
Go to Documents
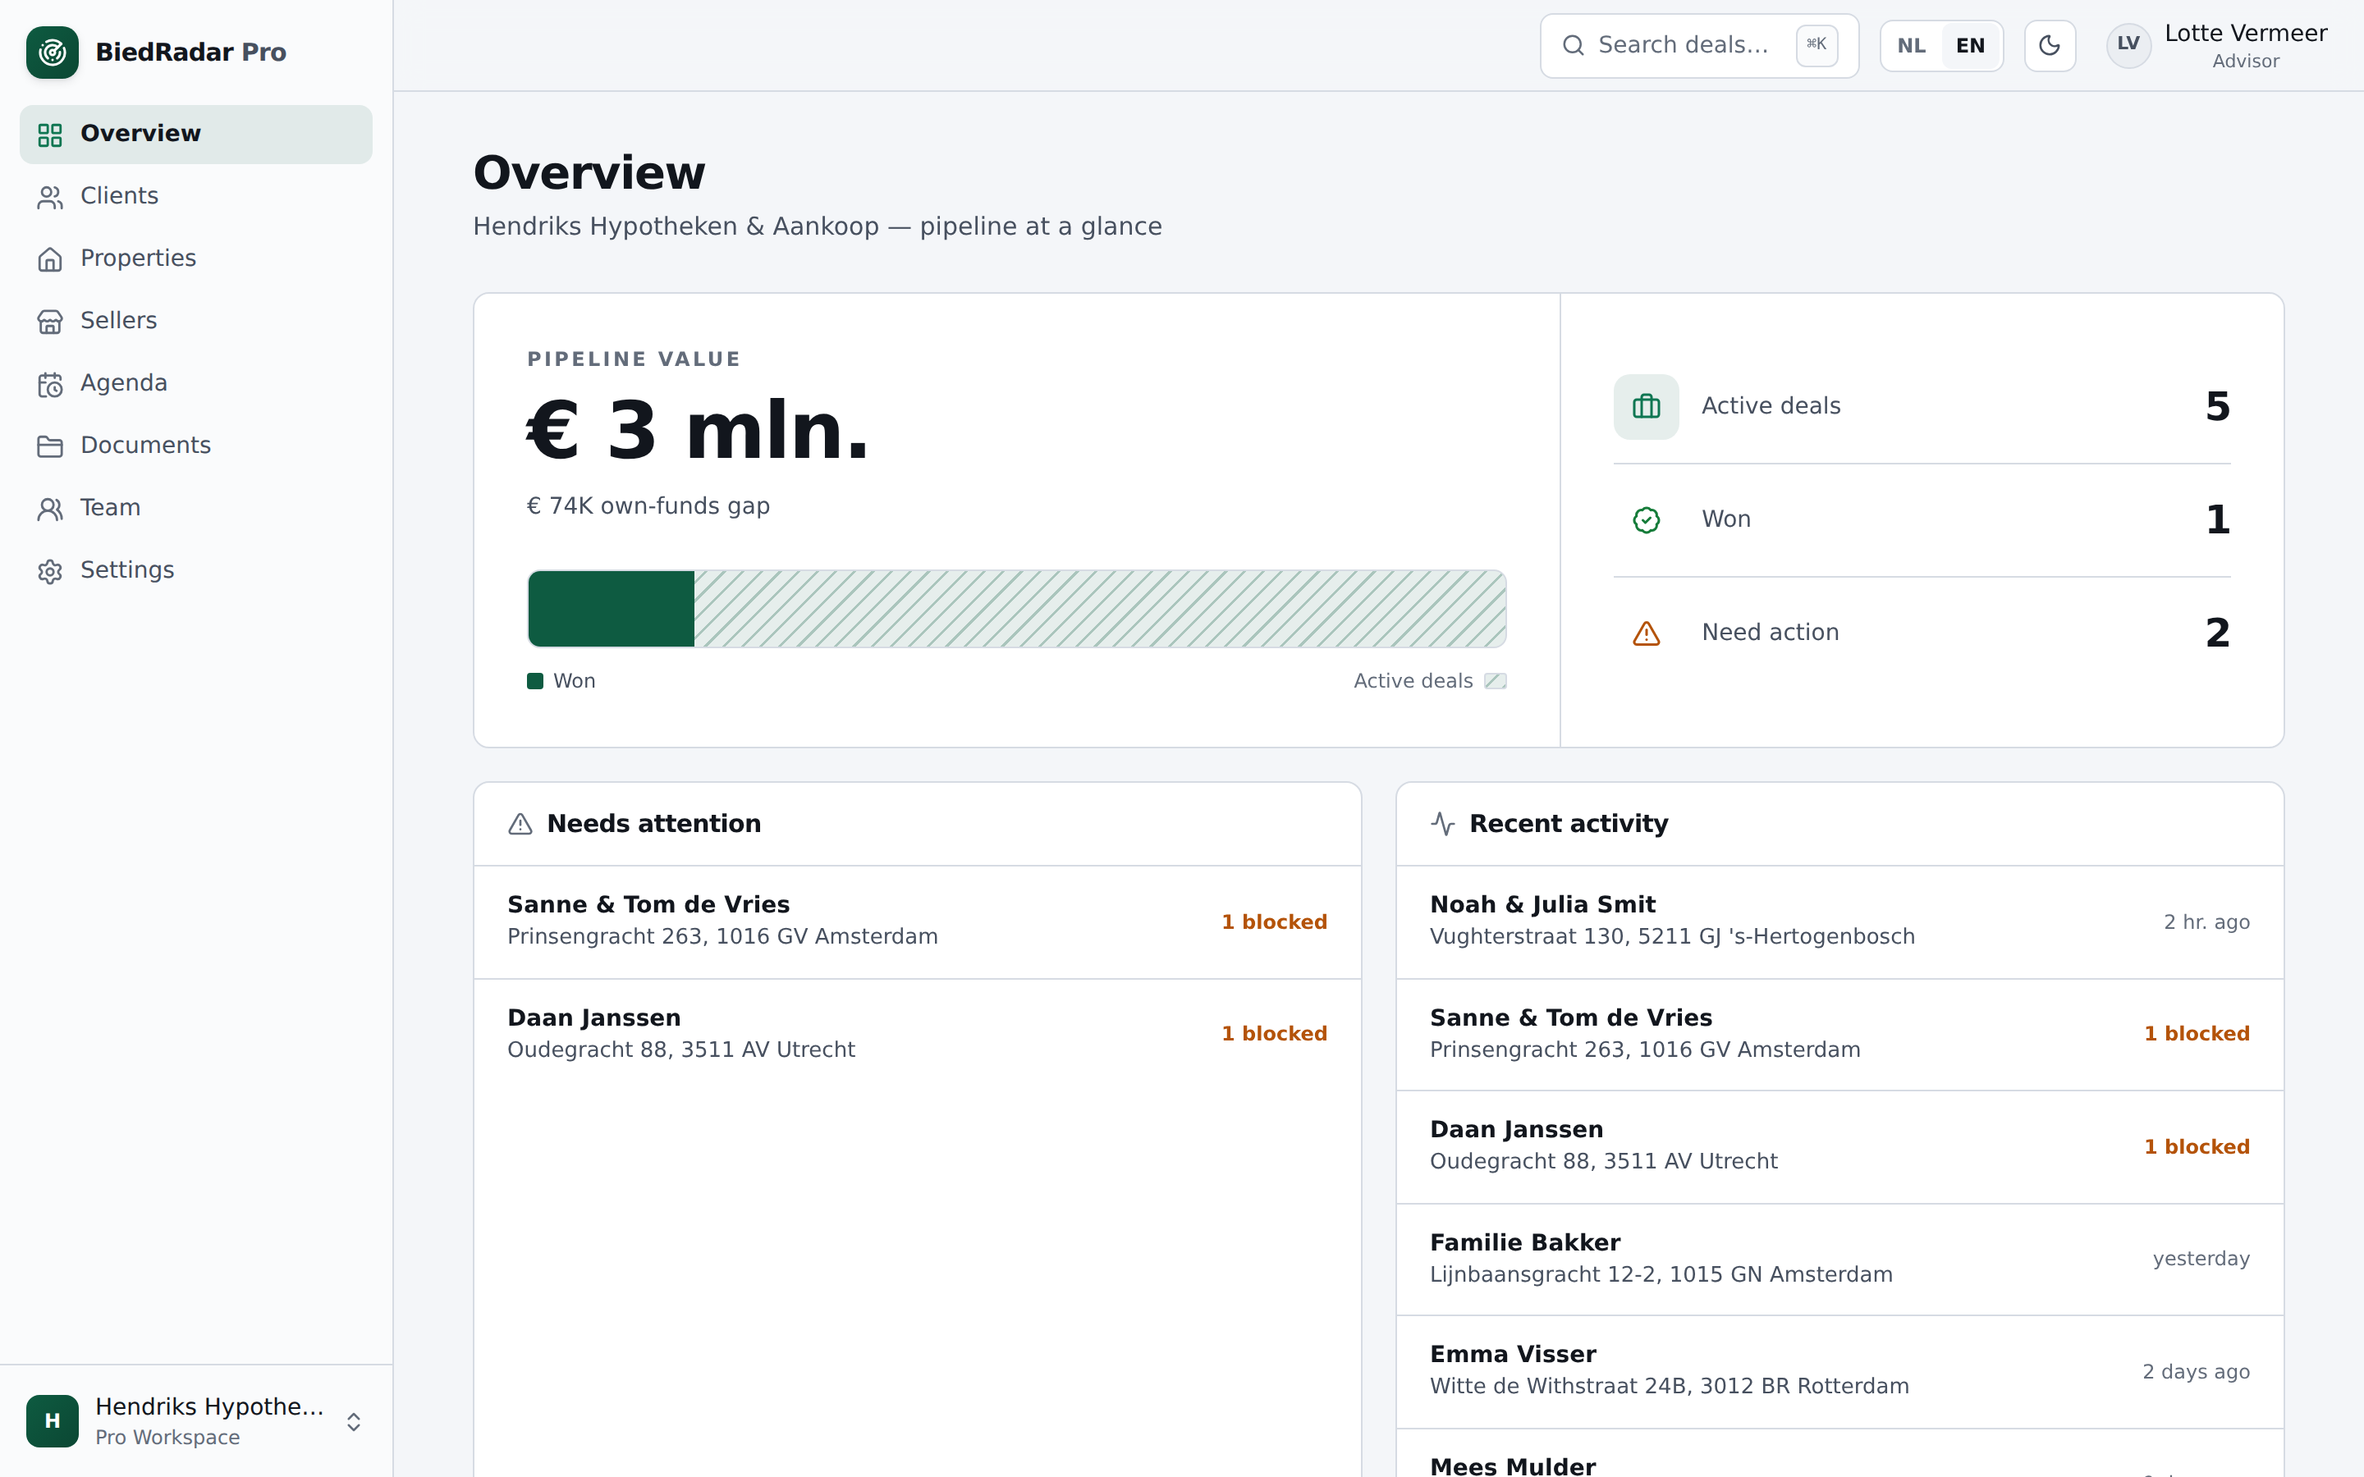[x=196, y=446]
